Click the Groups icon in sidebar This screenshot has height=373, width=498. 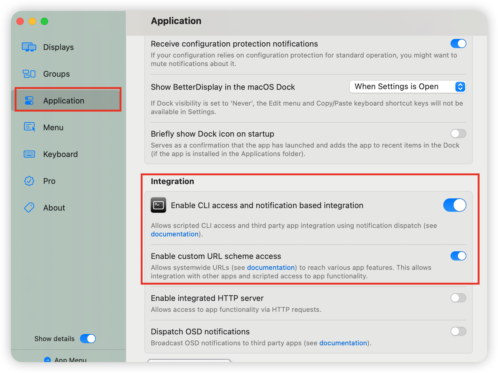29,74
